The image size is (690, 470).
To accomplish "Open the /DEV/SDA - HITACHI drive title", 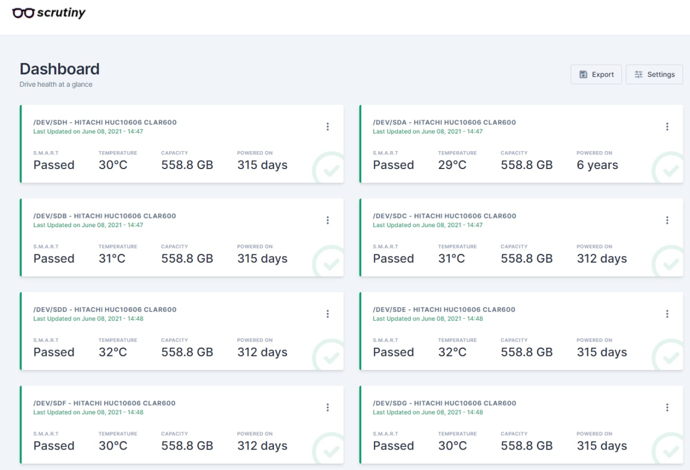I will click(x=444, y=122).
